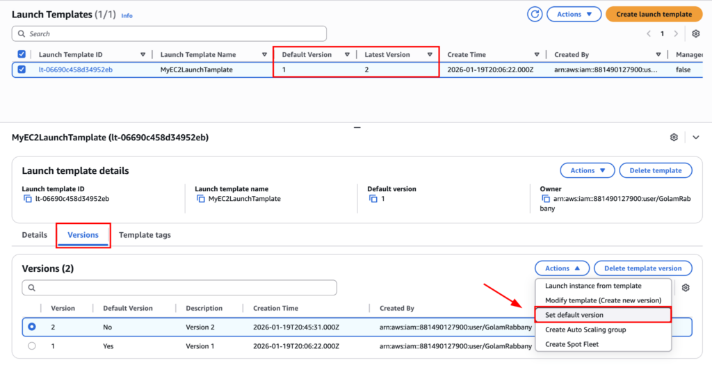Switch to the Template tags tab

pos(145,235)
